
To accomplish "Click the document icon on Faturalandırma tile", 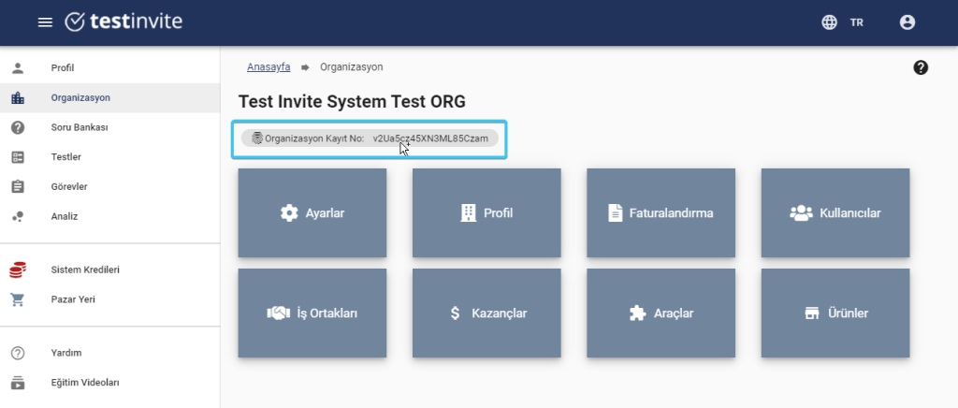I will (615, 213).
